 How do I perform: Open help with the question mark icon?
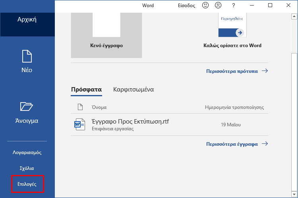(x=233, y=6)
